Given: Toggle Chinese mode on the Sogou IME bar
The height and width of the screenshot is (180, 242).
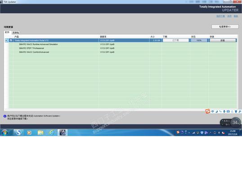Looking at the screenshot, I should 213,111.
